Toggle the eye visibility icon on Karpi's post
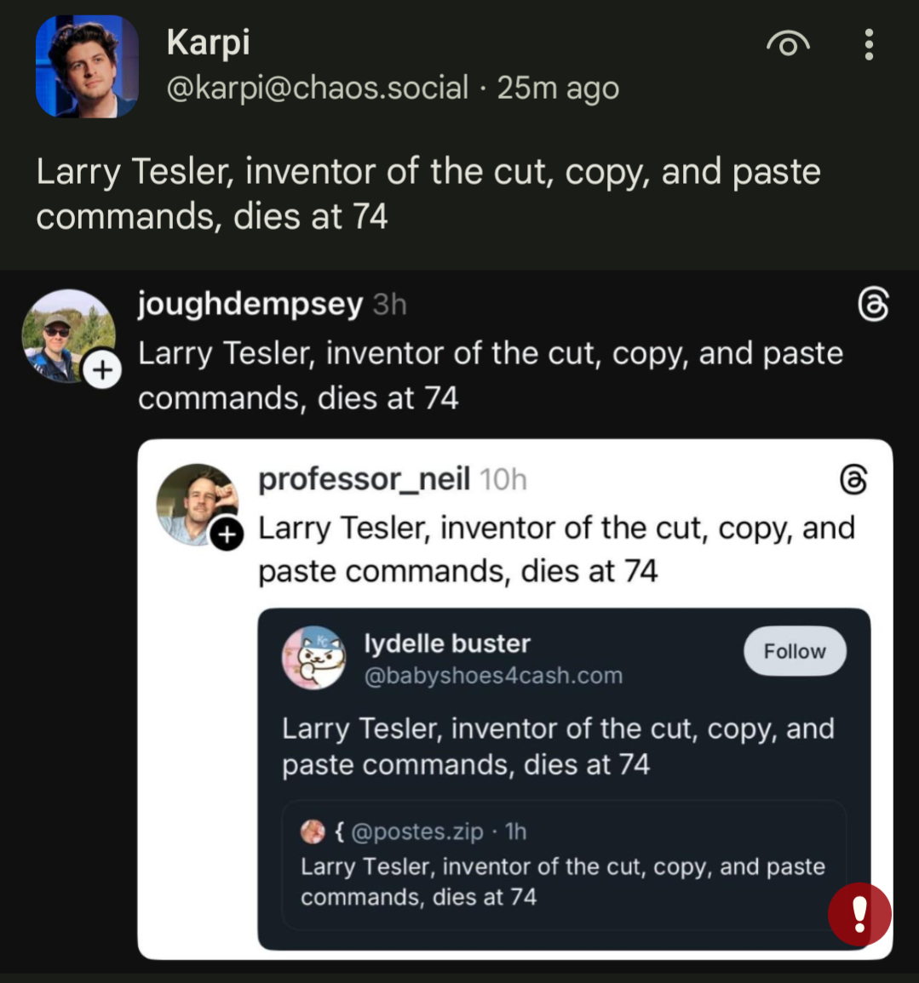Image resolution: width=919 pixels, height=983 pixels. click(x=788, y=44)
